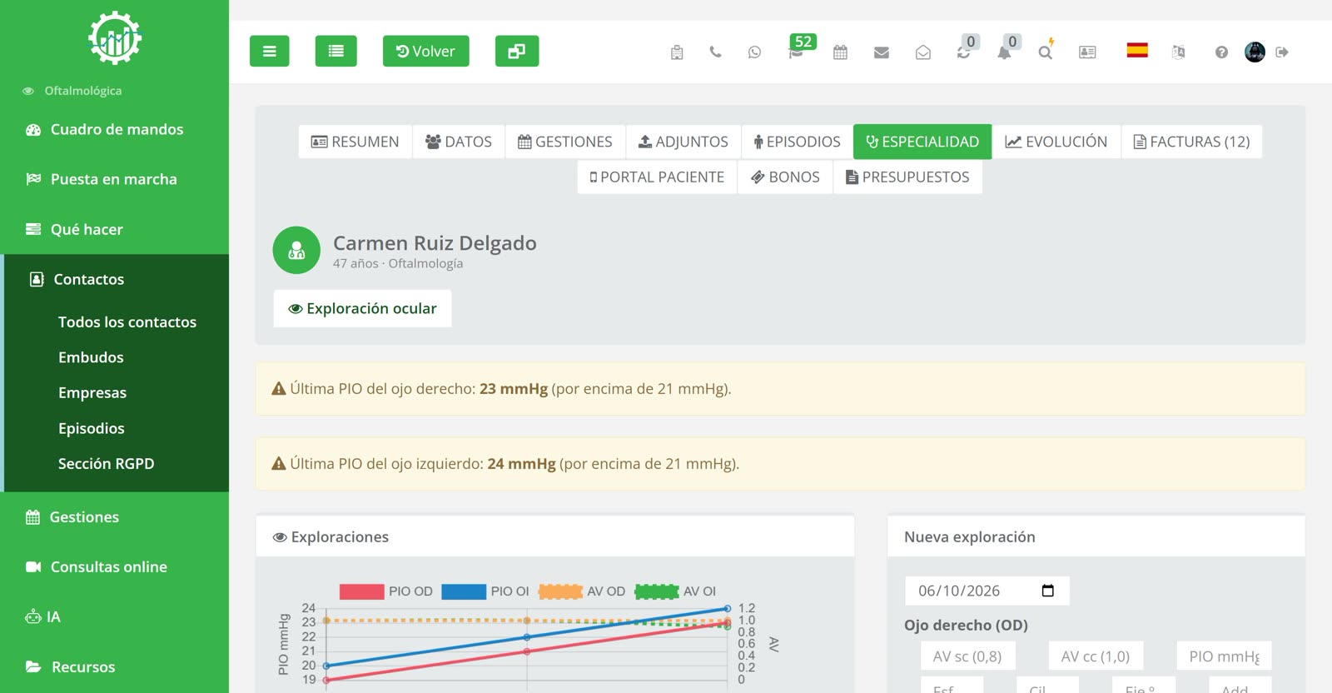Open the help question mark icon

tap(1221, 52)
